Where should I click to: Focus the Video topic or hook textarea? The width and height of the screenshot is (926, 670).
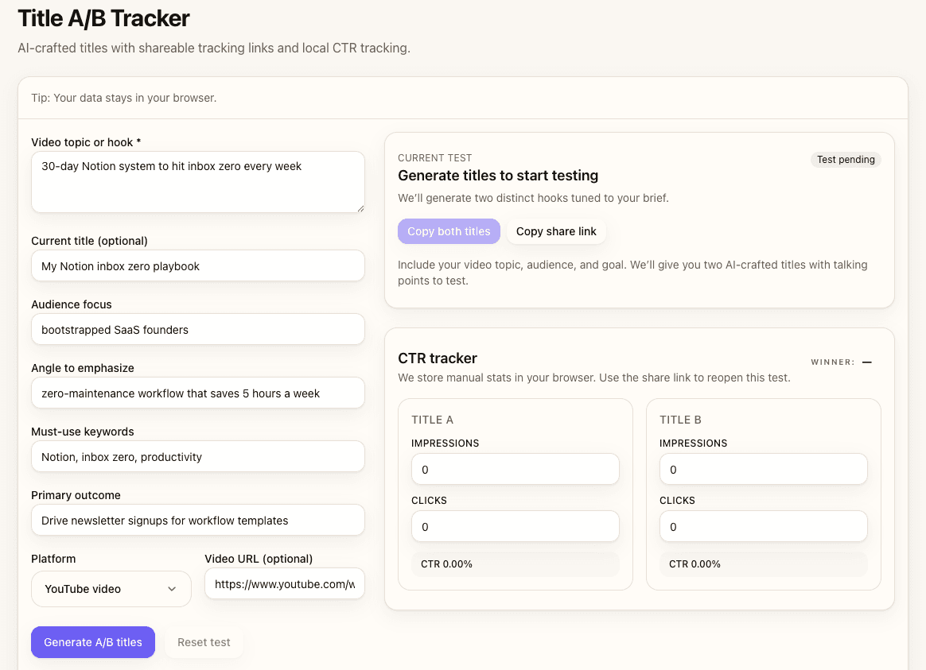point(197,181)
